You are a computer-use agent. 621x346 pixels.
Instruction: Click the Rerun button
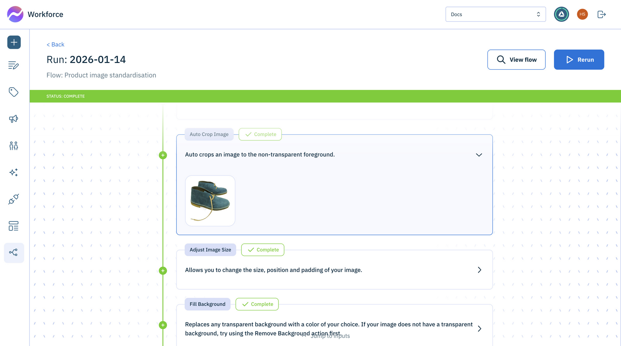click(x=579, y=59)
